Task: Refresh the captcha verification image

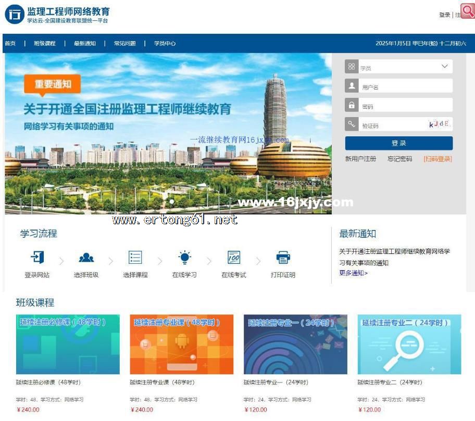Action: (x=439, y=124)
